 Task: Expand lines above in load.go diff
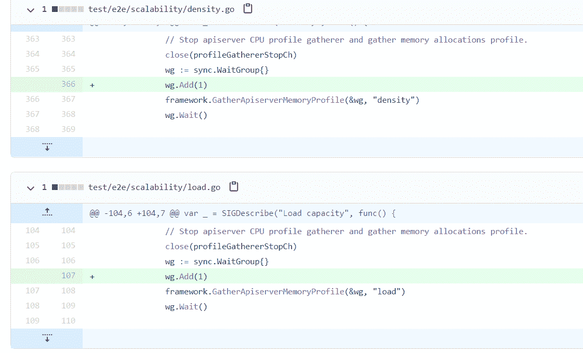pyautogui.click(x=47, y=213)
